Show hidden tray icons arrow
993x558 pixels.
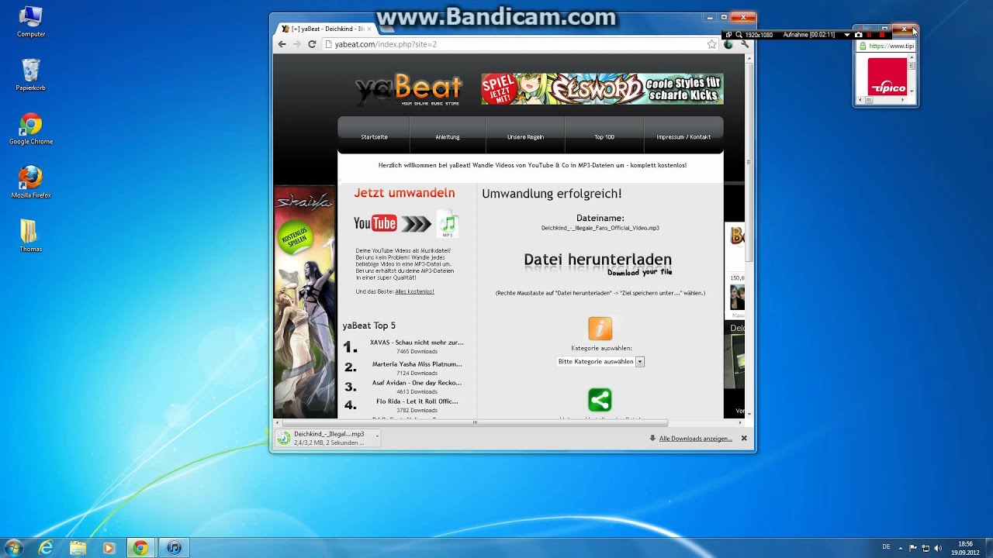pyautogui.click(x=902, y=547)
